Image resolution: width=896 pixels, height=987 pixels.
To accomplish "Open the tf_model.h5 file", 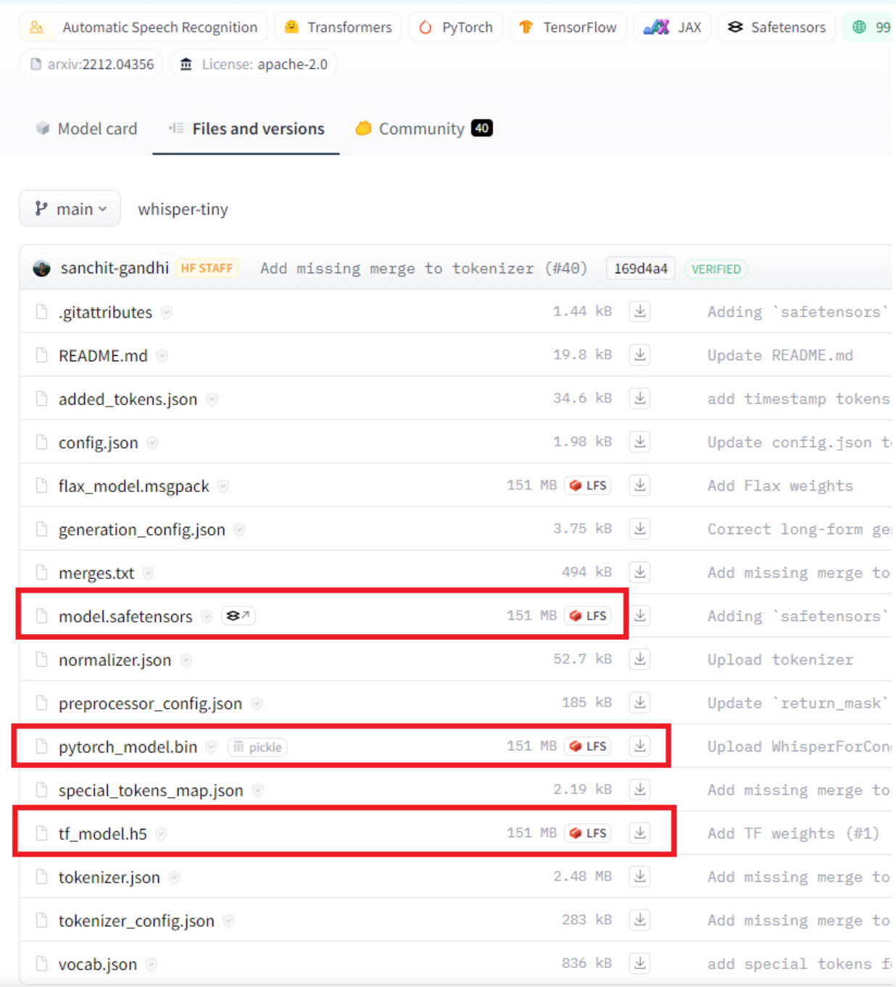I will click(x=103, y=834).
